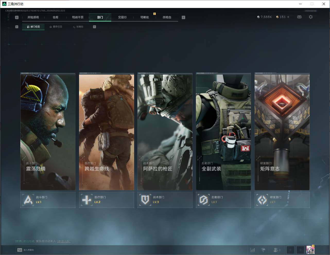Switch to the 改枪台 tab
The height and width of the screenshot is (255, 330).
[x=167, y=17]
